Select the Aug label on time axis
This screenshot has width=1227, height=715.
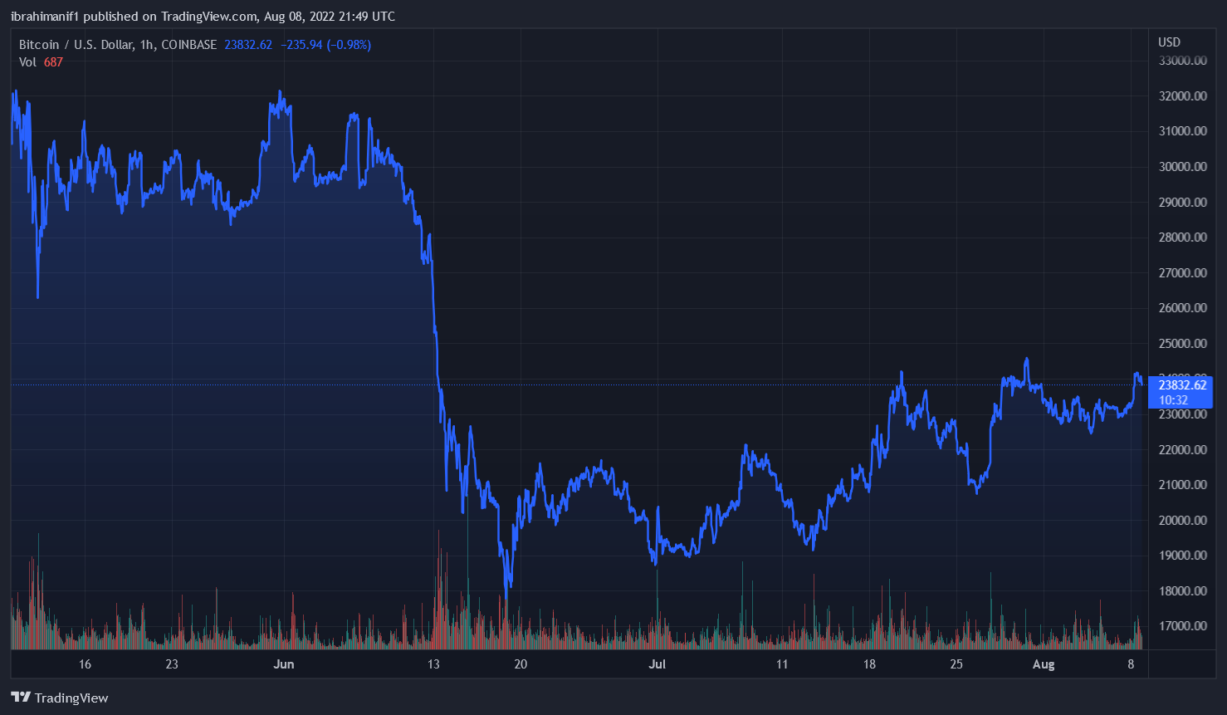[x=1044, y=664]
